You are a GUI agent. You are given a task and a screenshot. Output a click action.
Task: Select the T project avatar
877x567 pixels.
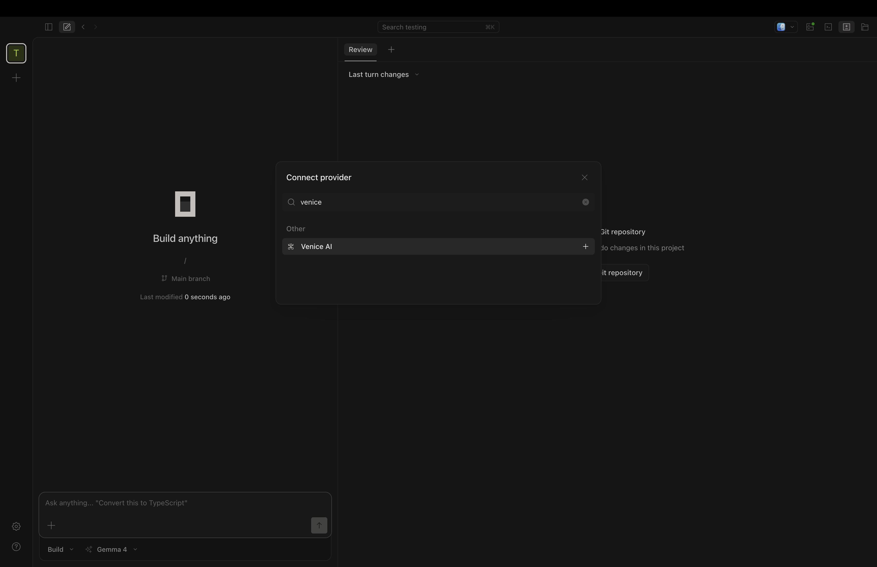coord(16,53)
